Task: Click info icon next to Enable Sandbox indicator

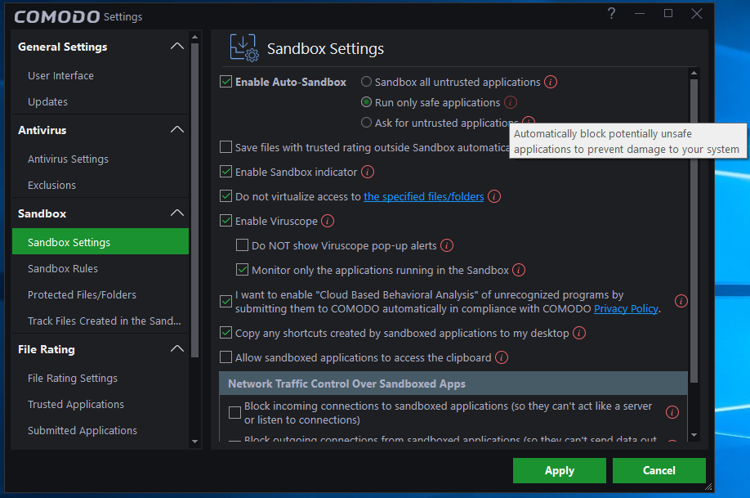Action: pos(368,172)
